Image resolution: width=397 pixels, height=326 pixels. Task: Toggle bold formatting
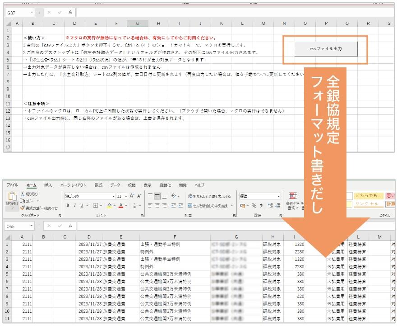68,205
